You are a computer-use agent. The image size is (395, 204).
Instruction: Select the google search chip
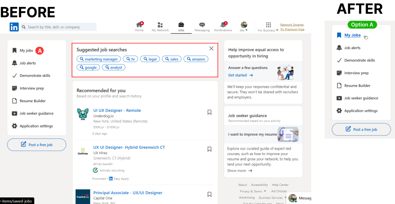(x=88, y=67)
